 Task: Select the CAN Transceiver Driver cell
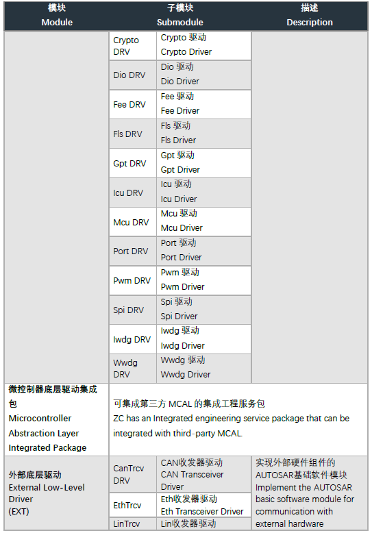tap(203, 475)
